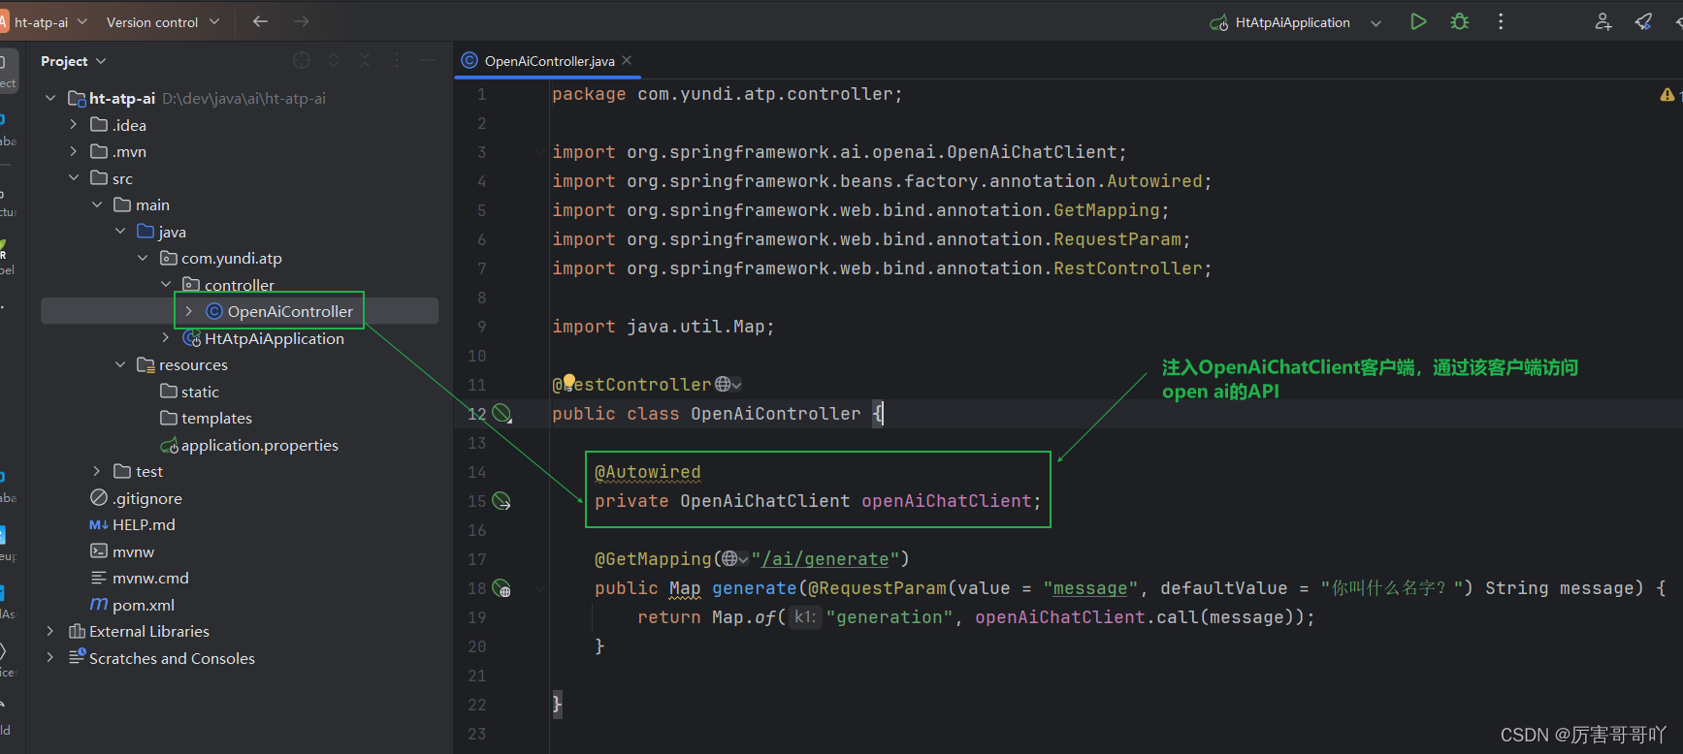Expand Scratches and Consoles
Image resolution: width=1683 pixels, height=754 pixels.
(x=50, y=658)
